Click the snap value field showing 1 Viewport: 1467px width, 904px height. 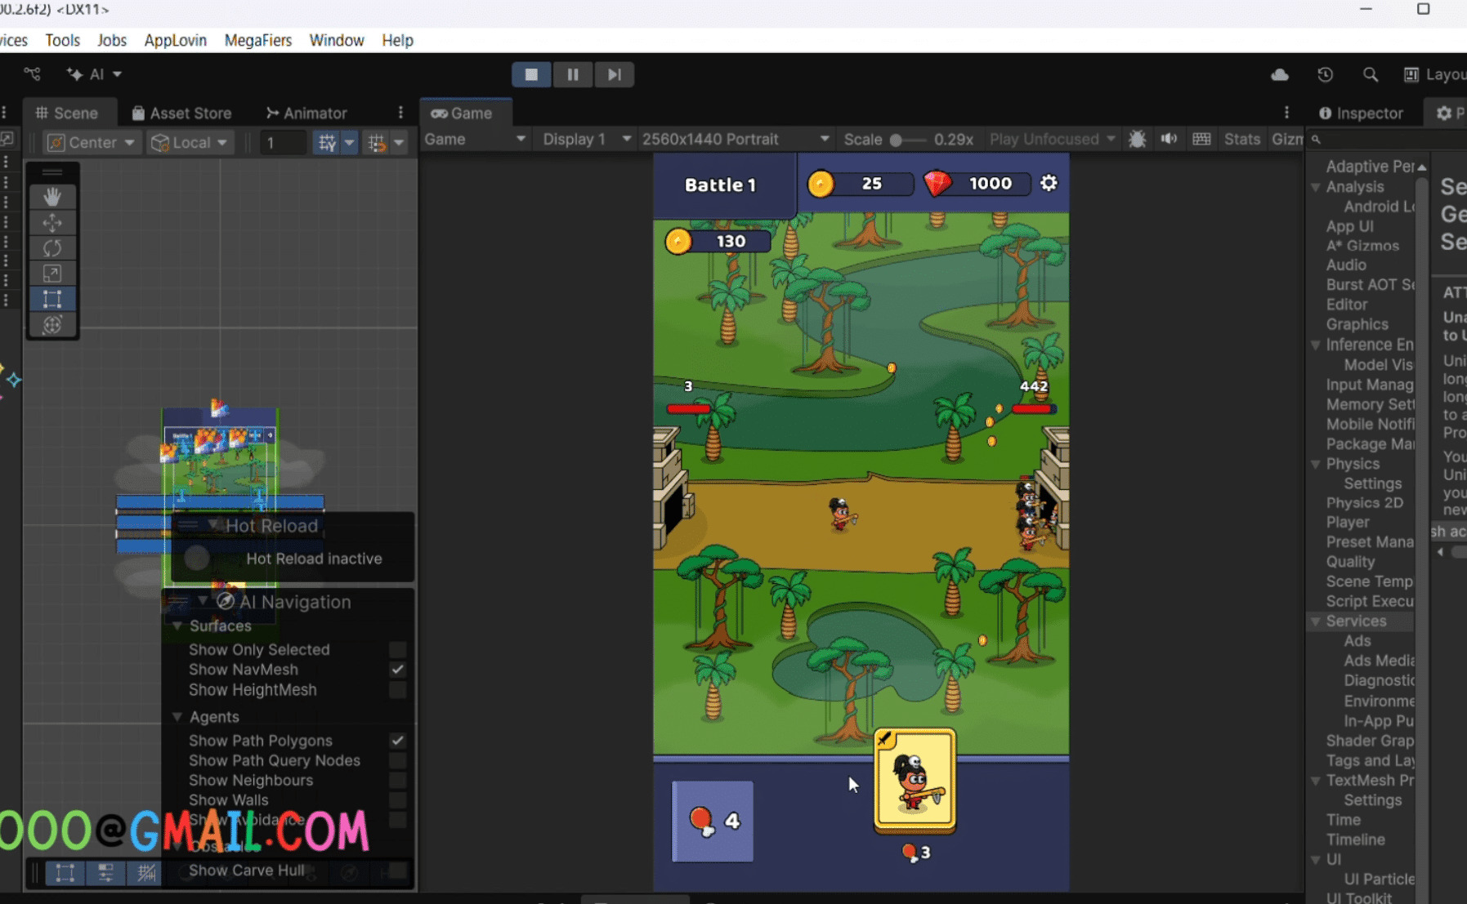(283, 143)
